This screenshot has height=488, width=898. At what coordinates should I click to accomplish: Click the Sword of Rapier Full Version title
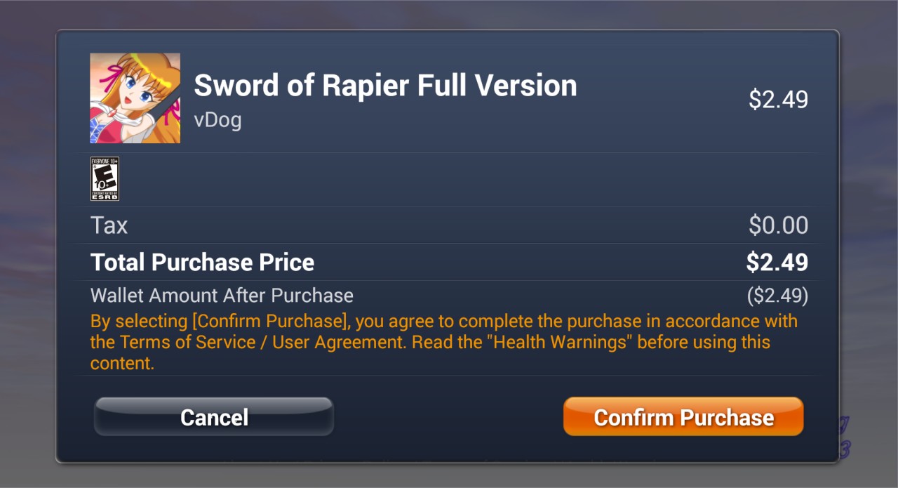click(385, 86)
